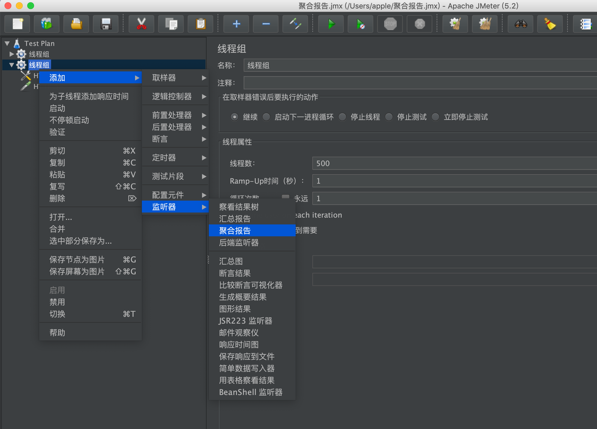The height and width of the screenshot is (429, 597).
Task: Expand the first 线程组 tree node
Action: pyautogui.click(x=12, y=54)
